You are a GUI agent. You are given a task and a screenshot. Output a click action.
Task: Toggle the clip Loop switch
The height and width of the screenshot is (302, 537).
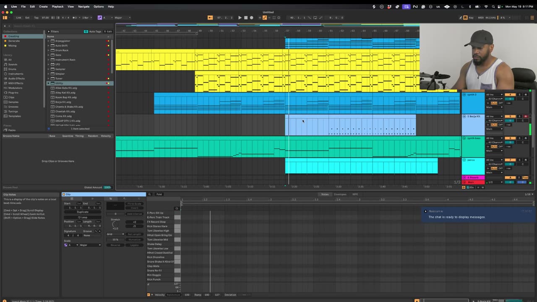(x=83, y=217)
